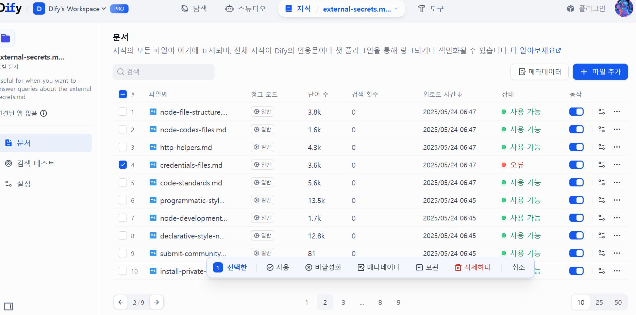Open settings icon for node-codex-files.md row

pyautogui.click(x=601, y=130)
